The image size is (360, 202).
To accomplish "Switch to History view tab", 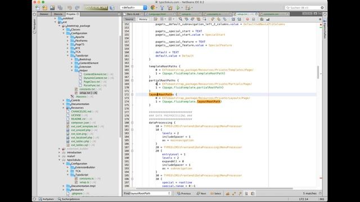I will pyautogui.click(x=143, y=19).
